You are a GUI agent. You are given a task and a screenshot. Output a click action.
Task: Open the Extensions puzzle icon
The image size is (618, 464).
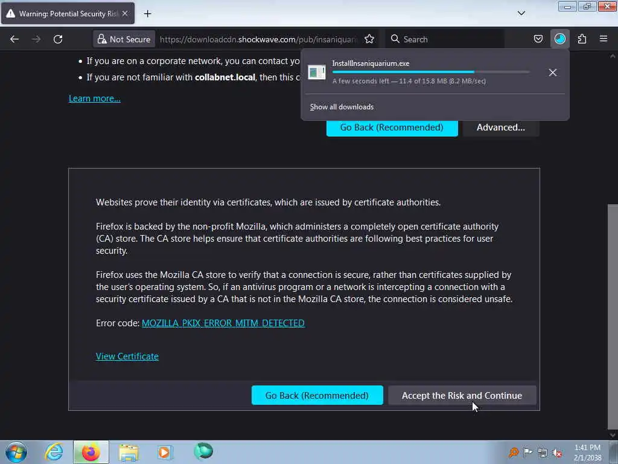point(582,39)
